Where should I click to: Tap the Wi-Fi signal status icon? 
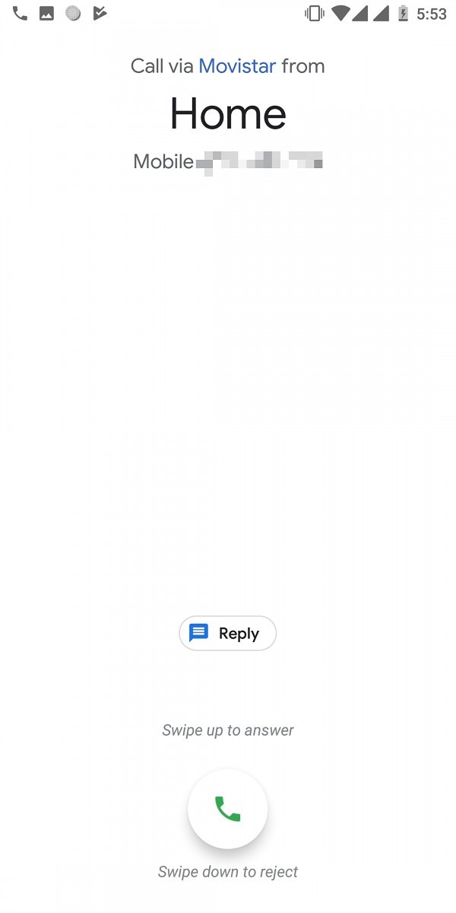340,14
